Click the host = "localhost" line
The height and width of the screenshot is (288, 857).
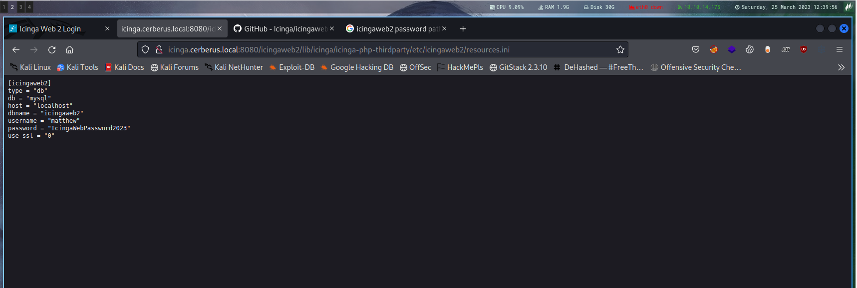point(40,106)
